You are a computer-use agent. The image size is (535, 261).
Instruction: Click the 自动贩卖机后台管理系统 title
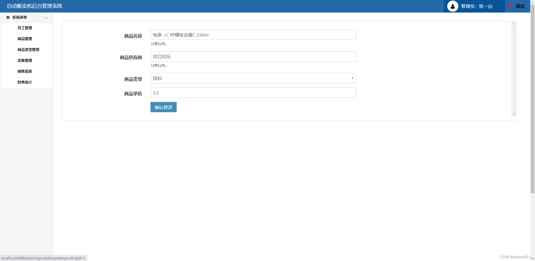[35, 6]
